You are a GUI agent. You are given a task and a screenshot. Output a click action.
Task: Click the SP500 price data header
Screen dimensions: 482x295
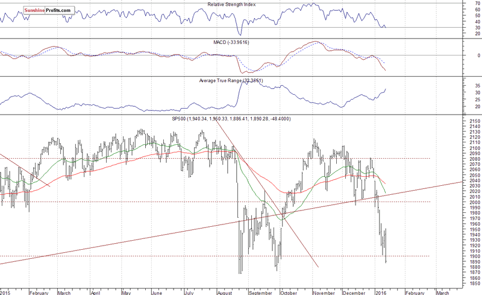pos(231,119)
